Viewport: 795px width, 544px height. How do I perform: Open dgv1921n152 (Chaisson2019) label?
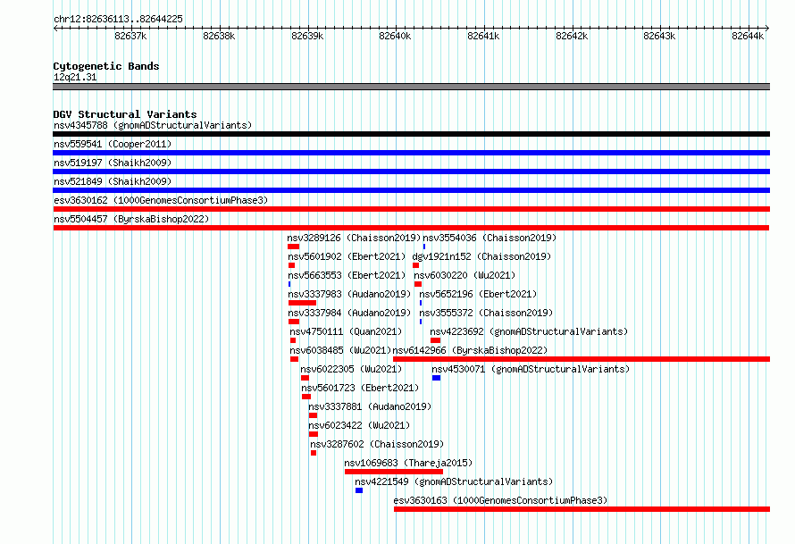click(x=481, y=256)
